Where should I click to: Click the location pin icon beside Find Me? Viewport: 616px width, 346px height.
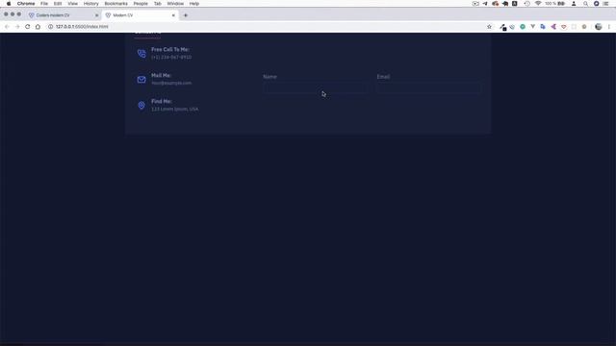point(141,105)
